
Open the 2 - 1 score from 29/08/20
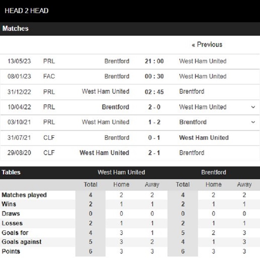tap(154, 153)
